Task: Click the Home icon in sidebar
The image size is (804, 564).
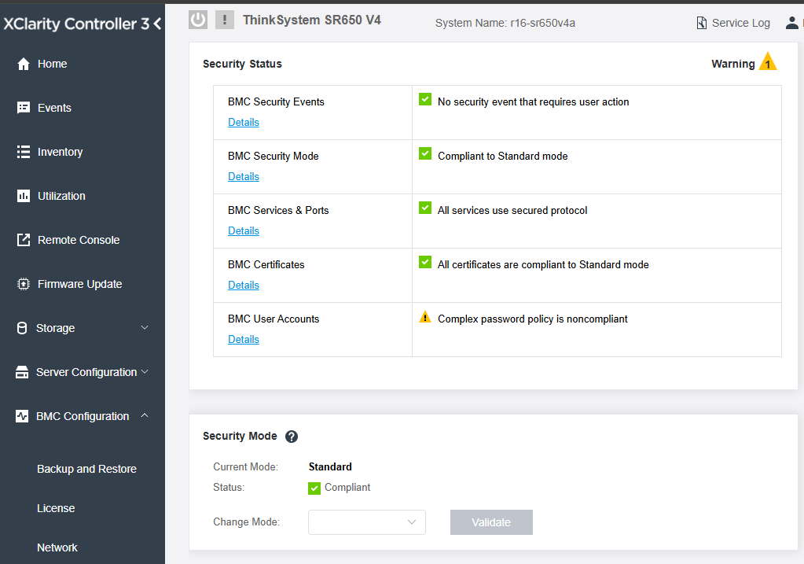Action: pyautogui.click(x=24, y=64)
